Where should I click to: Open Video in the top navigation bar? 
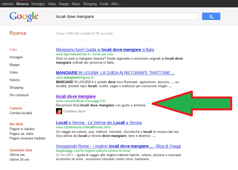[52, 4]
